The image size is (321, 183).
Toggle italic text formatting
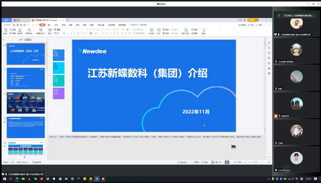click(x=68, y=33)
